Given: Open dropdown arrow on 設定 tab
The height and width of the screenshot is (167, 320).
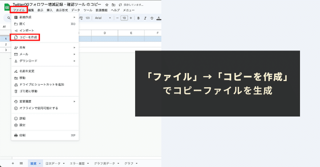Looking at the screenshot, I should 40,163.
